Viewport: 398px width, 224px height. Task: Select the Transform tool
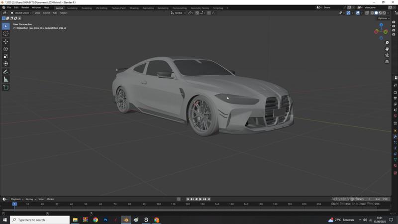[x=5, y=64]
